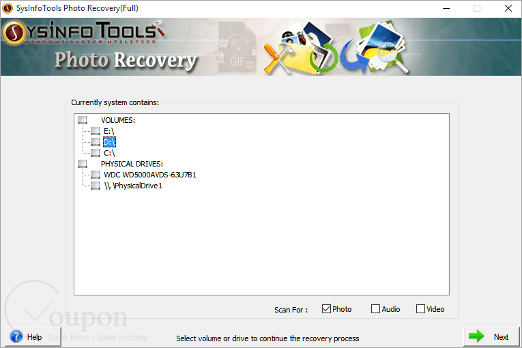This screenshot has width=522, height=348.
Task: Click the drive icon beside E:\
Action: click(96, 131)
